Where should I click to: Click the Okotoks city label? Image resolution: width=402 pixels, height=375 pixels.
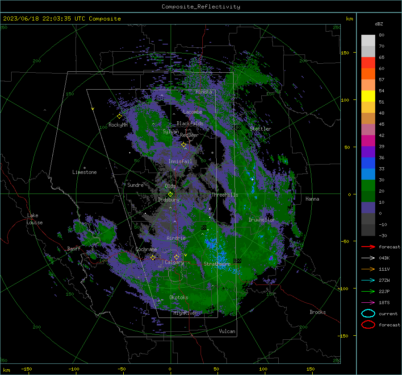click(179, 297)
